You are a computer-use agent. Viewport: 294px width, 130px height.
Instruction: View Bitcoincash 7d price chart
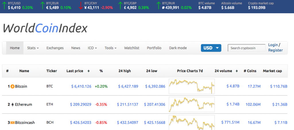(192, 123)
